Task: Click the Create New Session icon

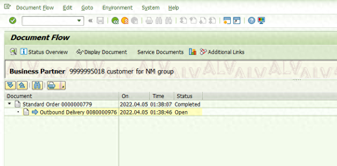Action: click(227, 20)
